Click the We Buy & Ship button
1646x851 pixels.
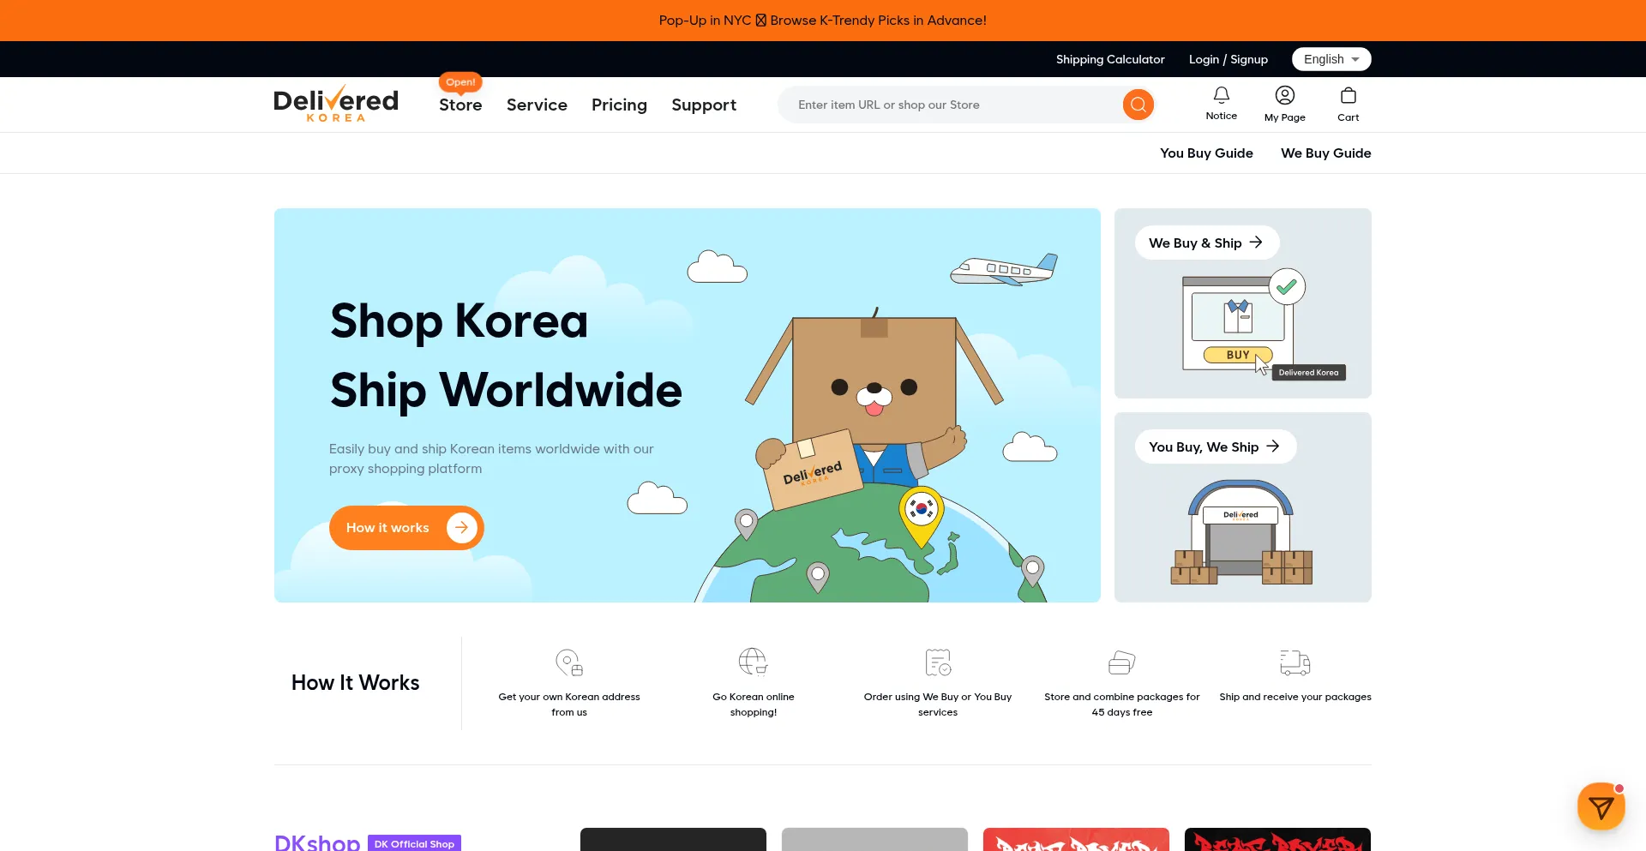pos(1206,243)
